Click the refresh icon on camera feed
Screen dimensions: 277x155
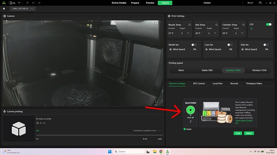pyautogui.click(x=156, y=23)
